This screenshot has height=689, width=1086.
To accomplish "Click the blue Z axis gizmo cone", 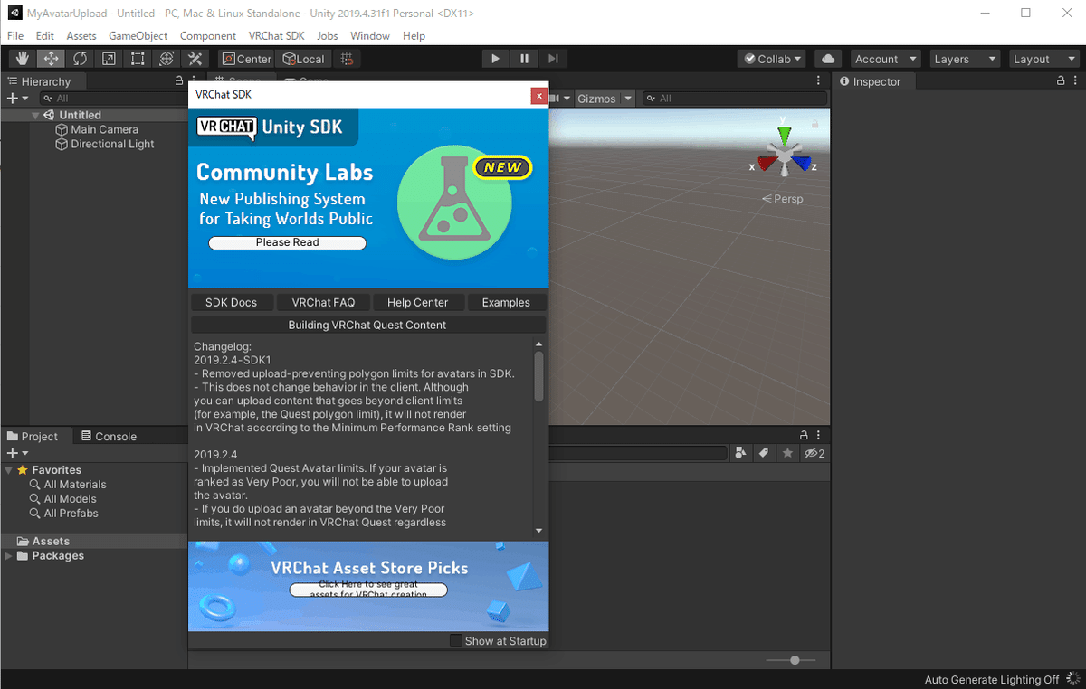I will [800, 164].
